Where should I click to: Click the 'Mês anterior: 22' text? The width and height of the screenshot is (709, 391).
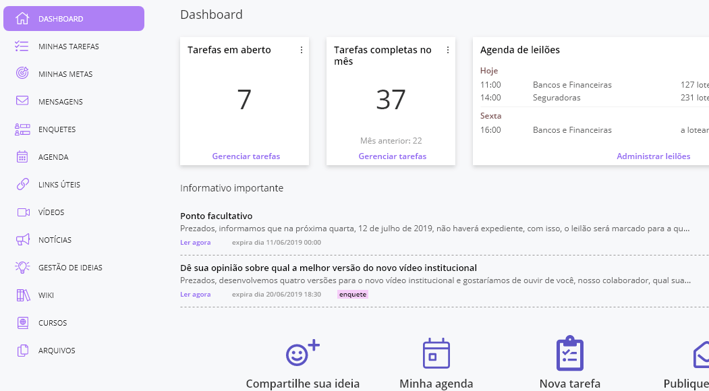tap(391, 141)
